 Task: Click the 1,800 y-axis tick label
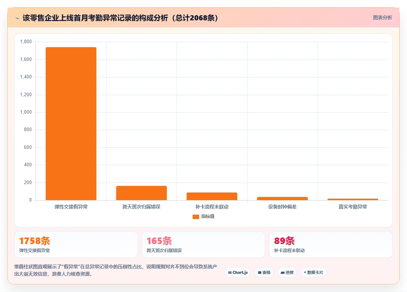tap(26, 42)
